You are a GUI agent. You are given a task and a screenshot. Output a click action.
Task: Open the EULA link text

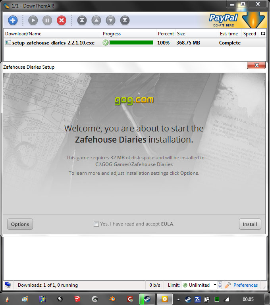167,224
